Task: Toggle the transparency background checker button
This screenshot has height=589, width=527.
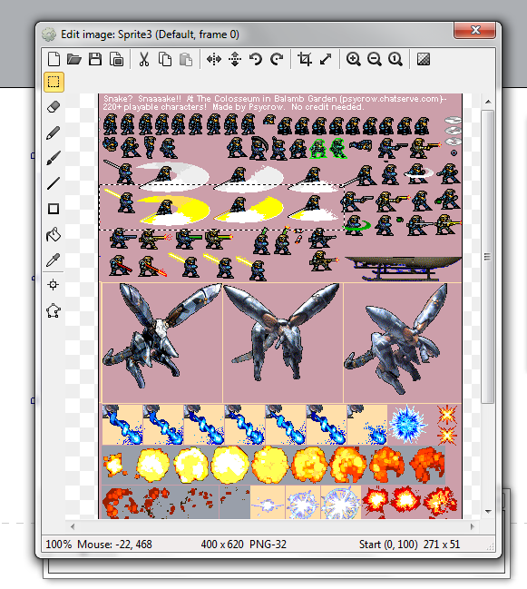Action: tap(424, 59)
